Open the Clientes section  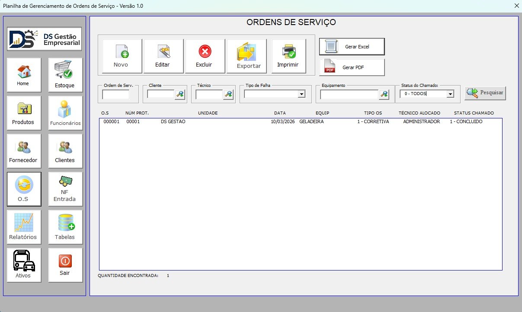pyautogui.click(x=65, y=151)
